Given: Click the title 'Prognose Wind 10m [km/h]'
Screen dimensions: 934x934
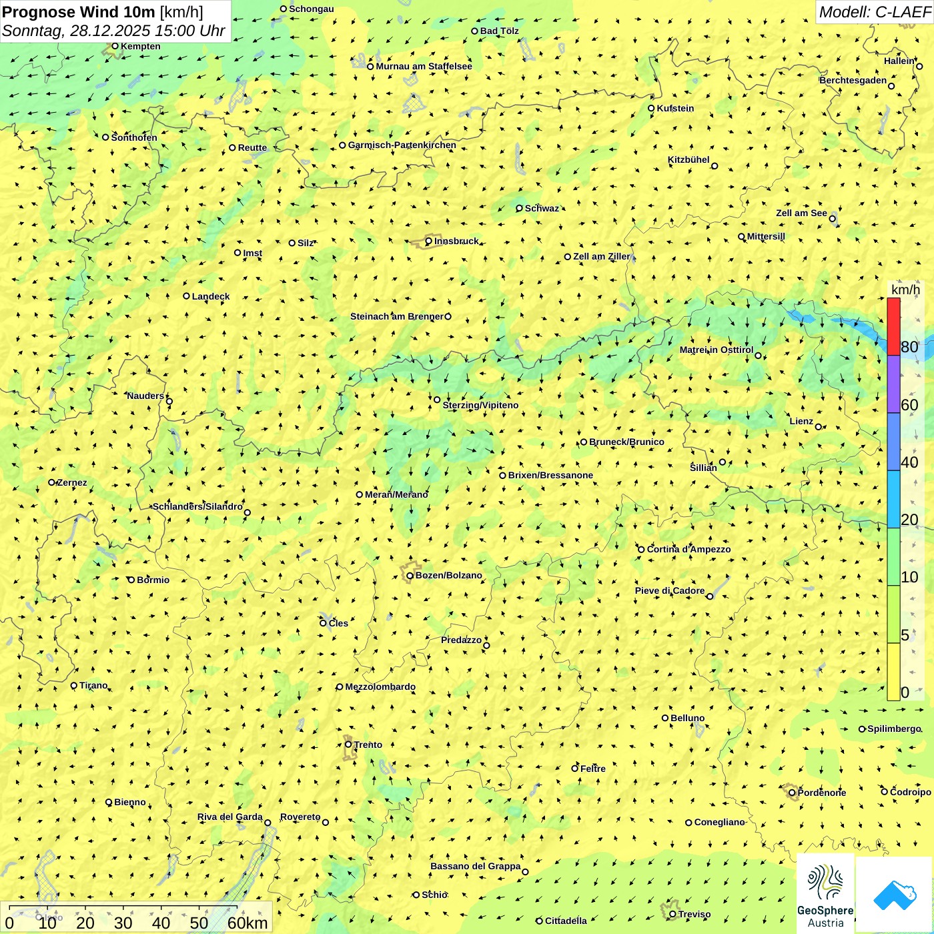Looking at the screenshot, I should pyautogui.click(x=103, y=12).
